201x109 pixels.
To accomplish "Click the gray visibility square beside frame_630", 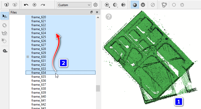I will pos(28,57).
